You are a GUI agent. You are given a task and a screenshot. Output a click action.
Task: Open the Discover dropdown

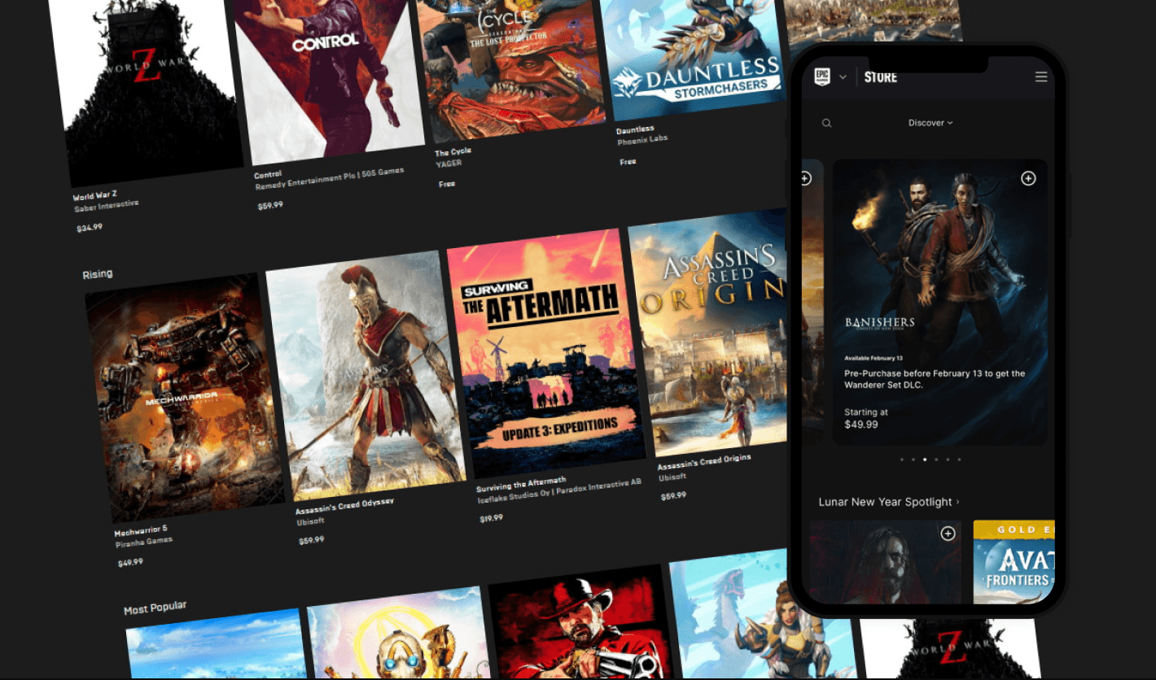coord(930,123)
